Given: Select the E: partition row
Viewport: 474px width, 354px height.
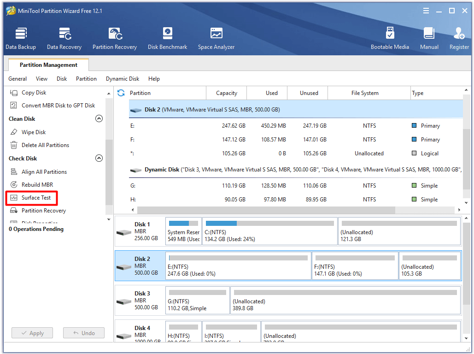Looking at the screenshot, I should click(296, 125).
